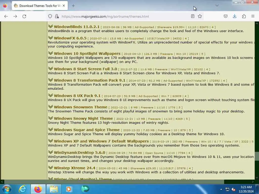Open the Downloads panel arrow icon
The image size is (259, 194).
(x=234, y=16)
